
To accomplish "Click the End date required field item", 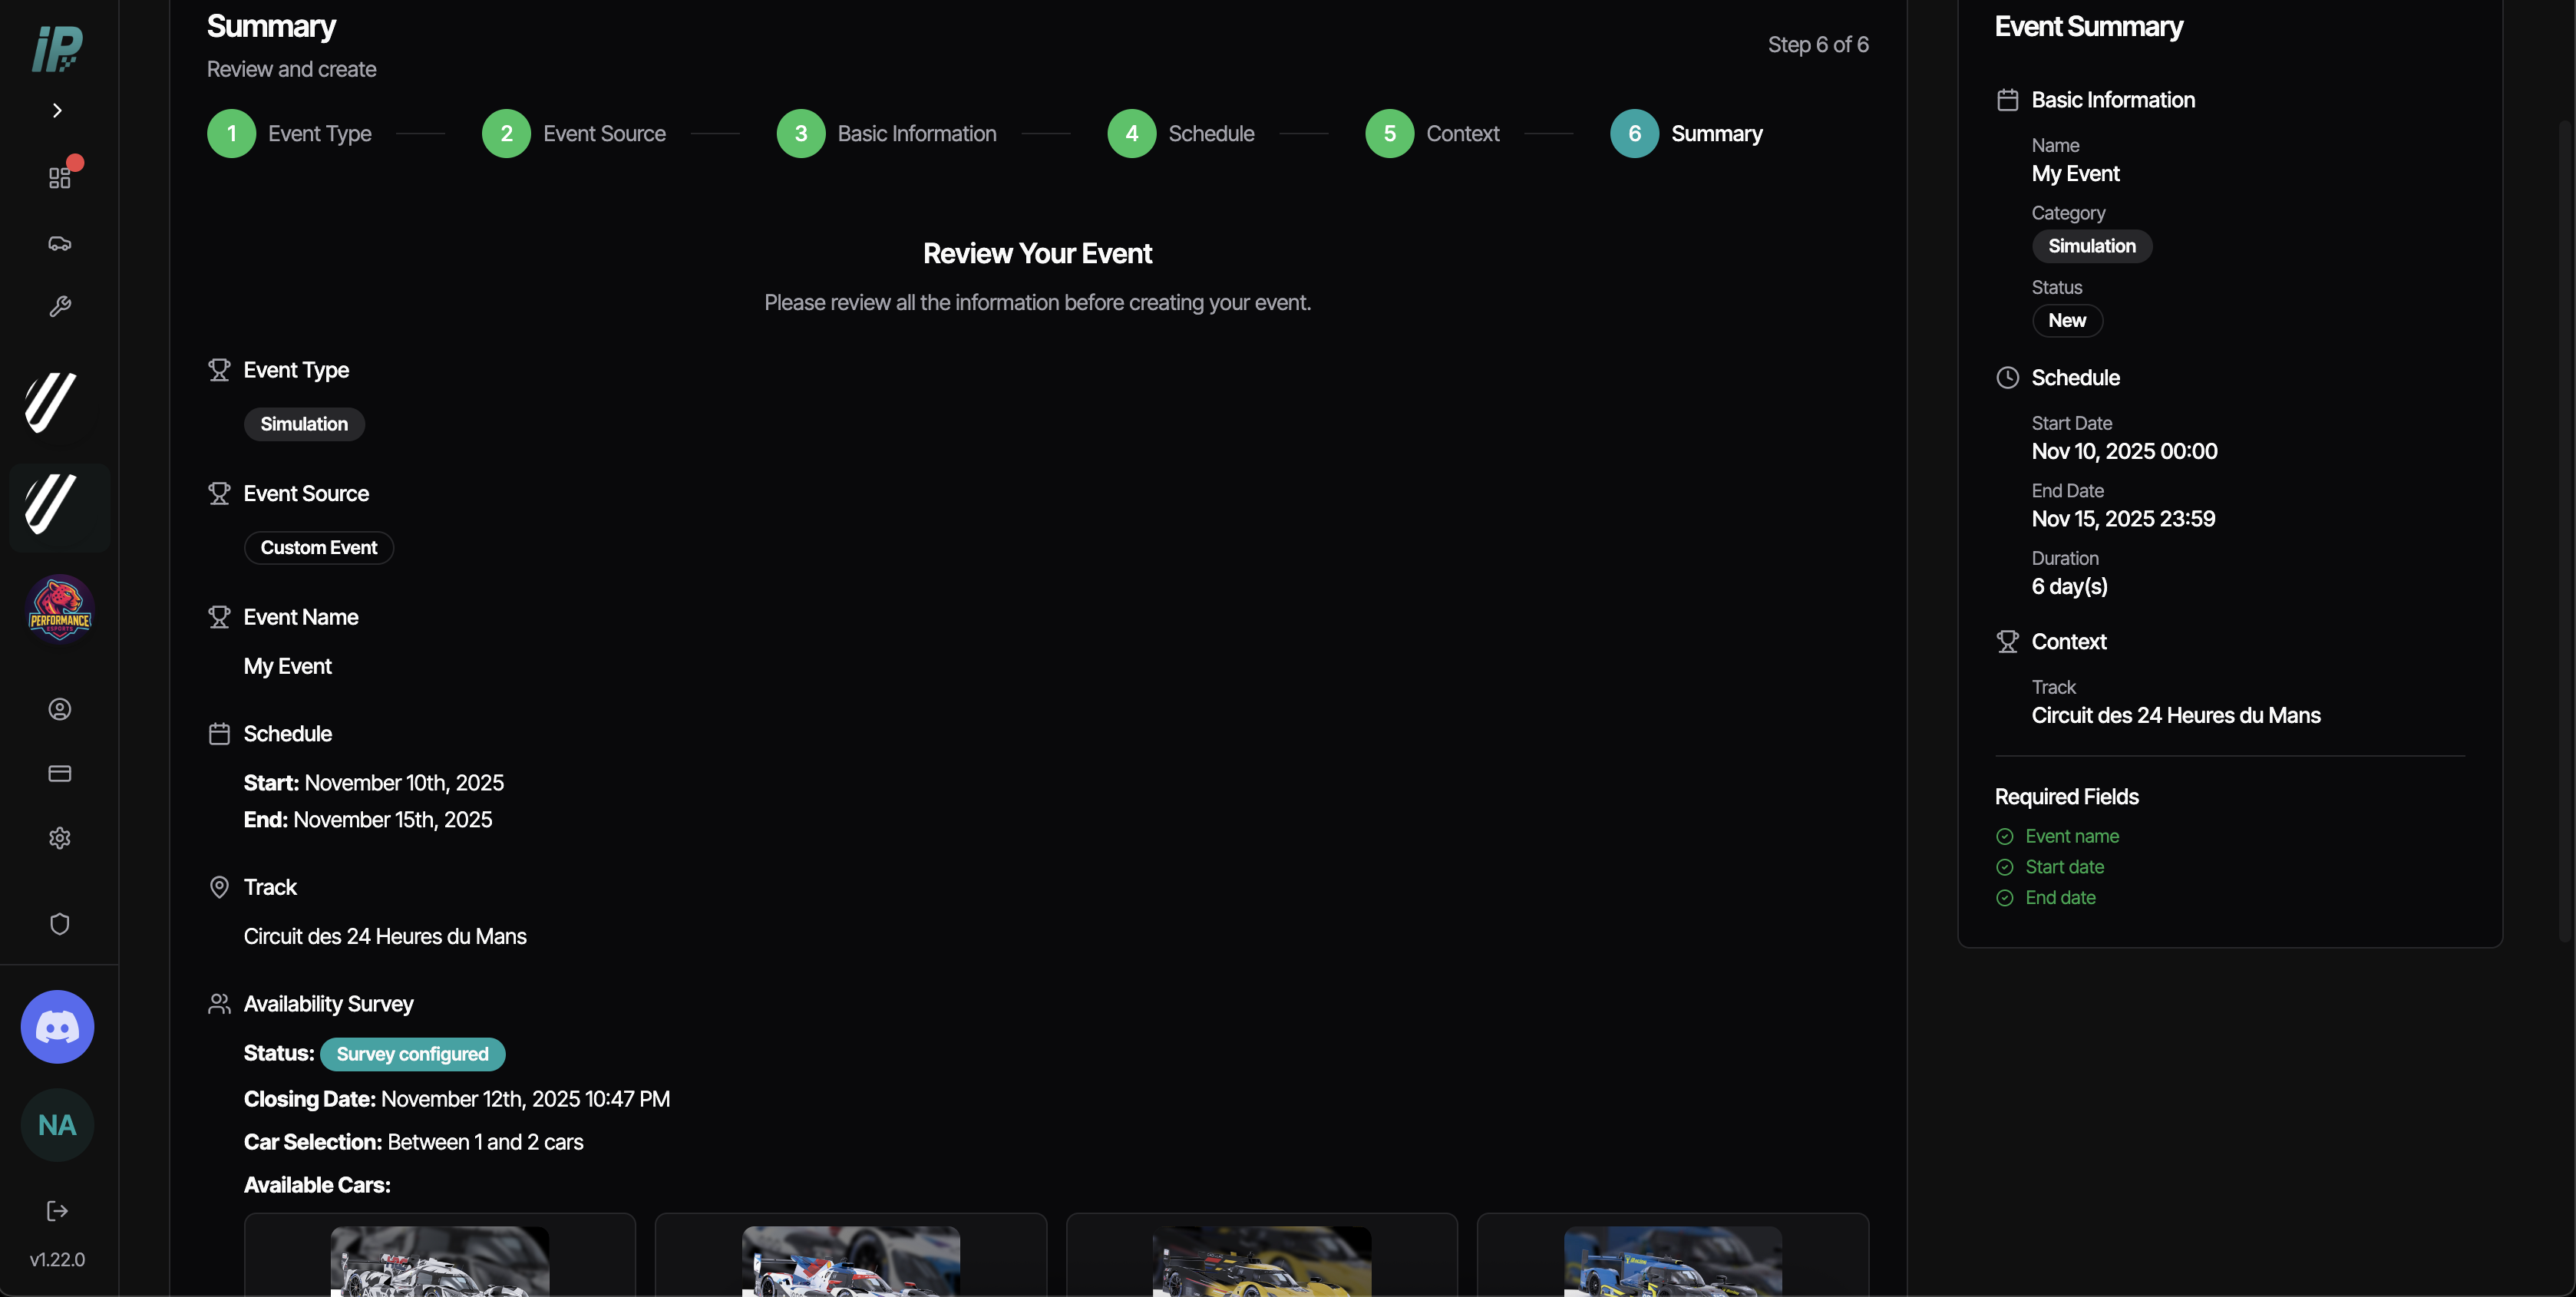I will click(2046, 898).
